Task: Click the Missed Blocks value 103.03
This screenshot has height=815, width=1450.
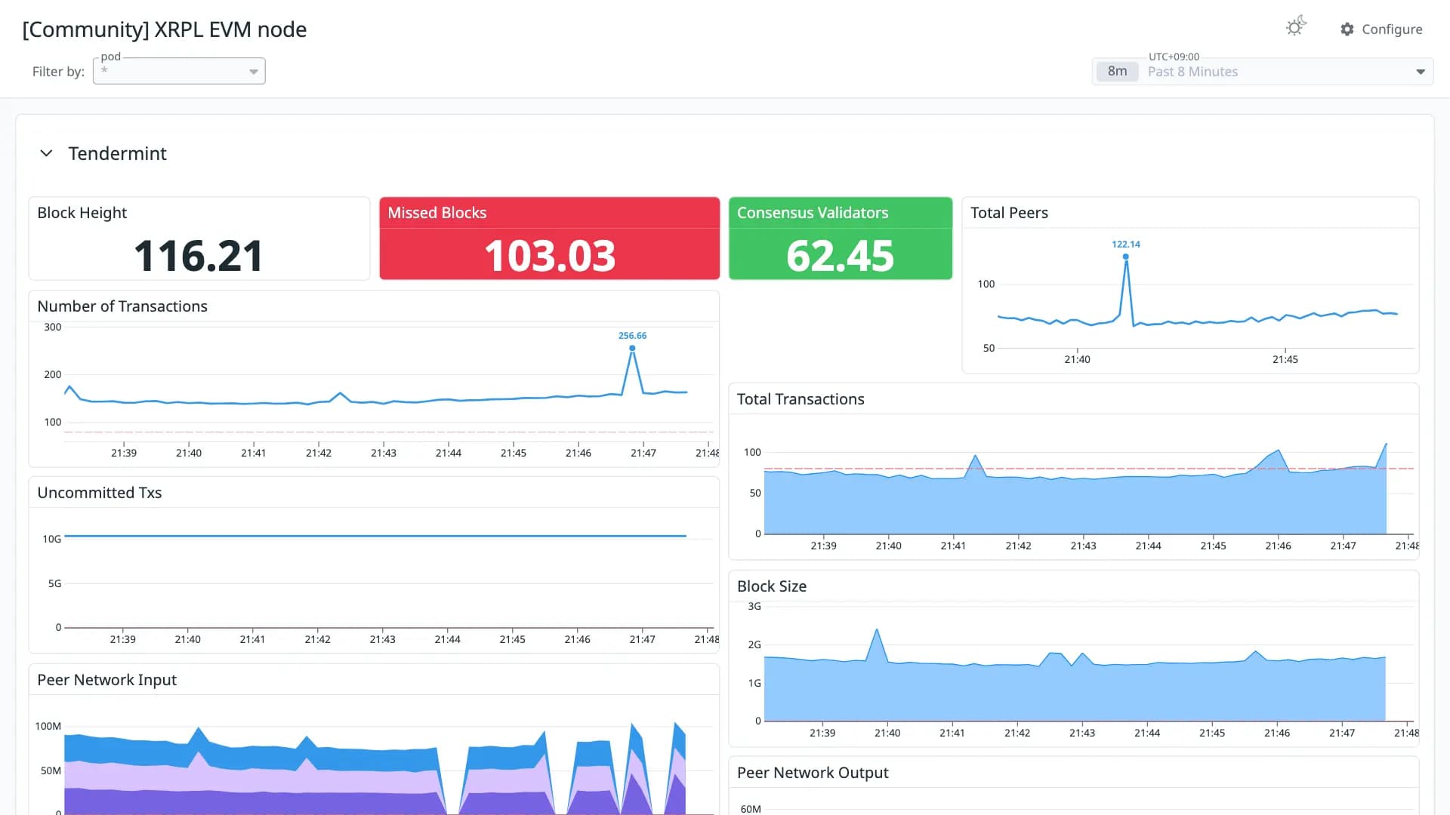Action: click(550, 256)
